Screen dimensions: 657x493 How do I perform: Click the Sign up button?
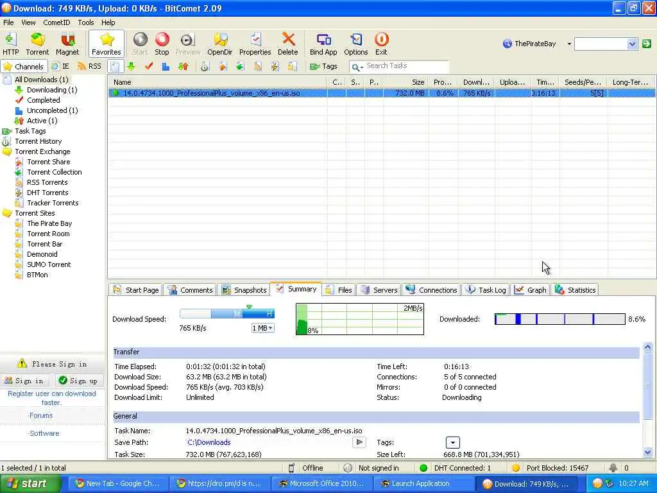pyautogui.click(x=78, y=381)
